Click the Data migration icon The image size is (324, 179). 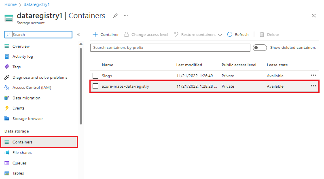coord(7,98)
